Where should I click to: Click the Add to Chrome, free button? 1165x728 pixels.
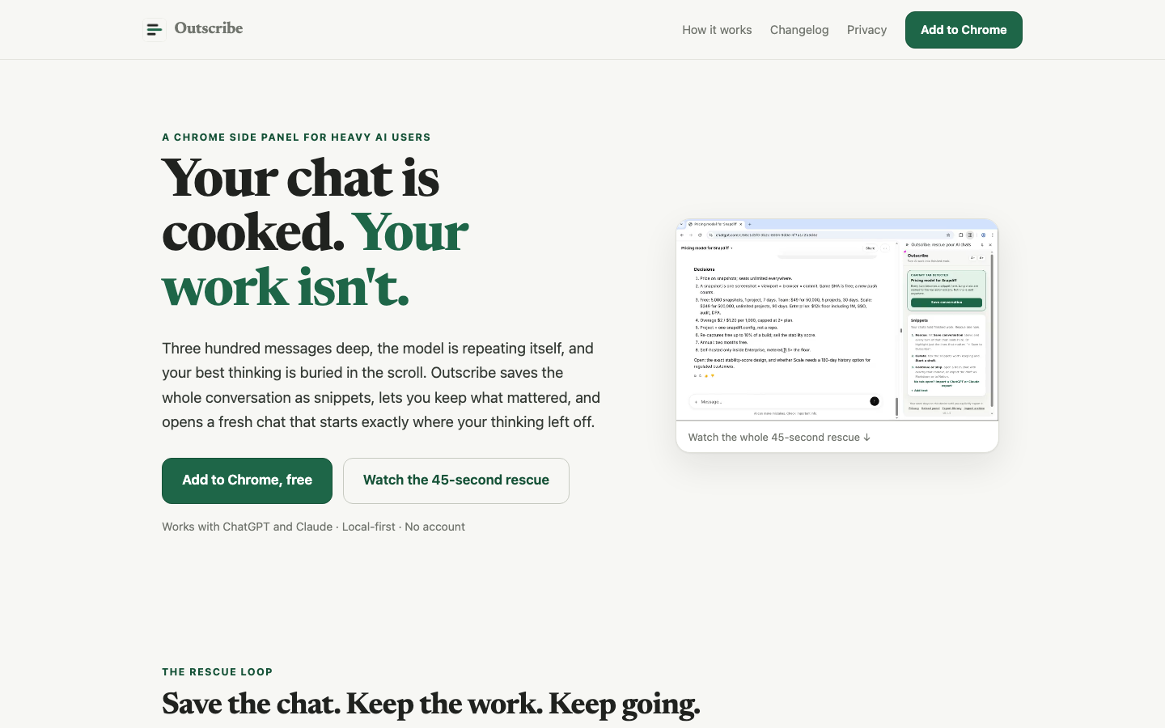click(247, 480)
